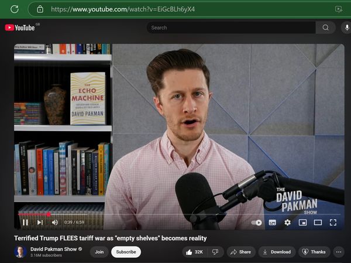Toggle the autoplay switch
Image resolution: width=351 pixels, height=263 pixels.
[x=257, y=223]
